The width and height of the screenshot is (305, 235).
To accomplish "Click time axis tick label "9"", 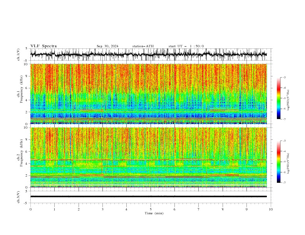I will (246, 209).
